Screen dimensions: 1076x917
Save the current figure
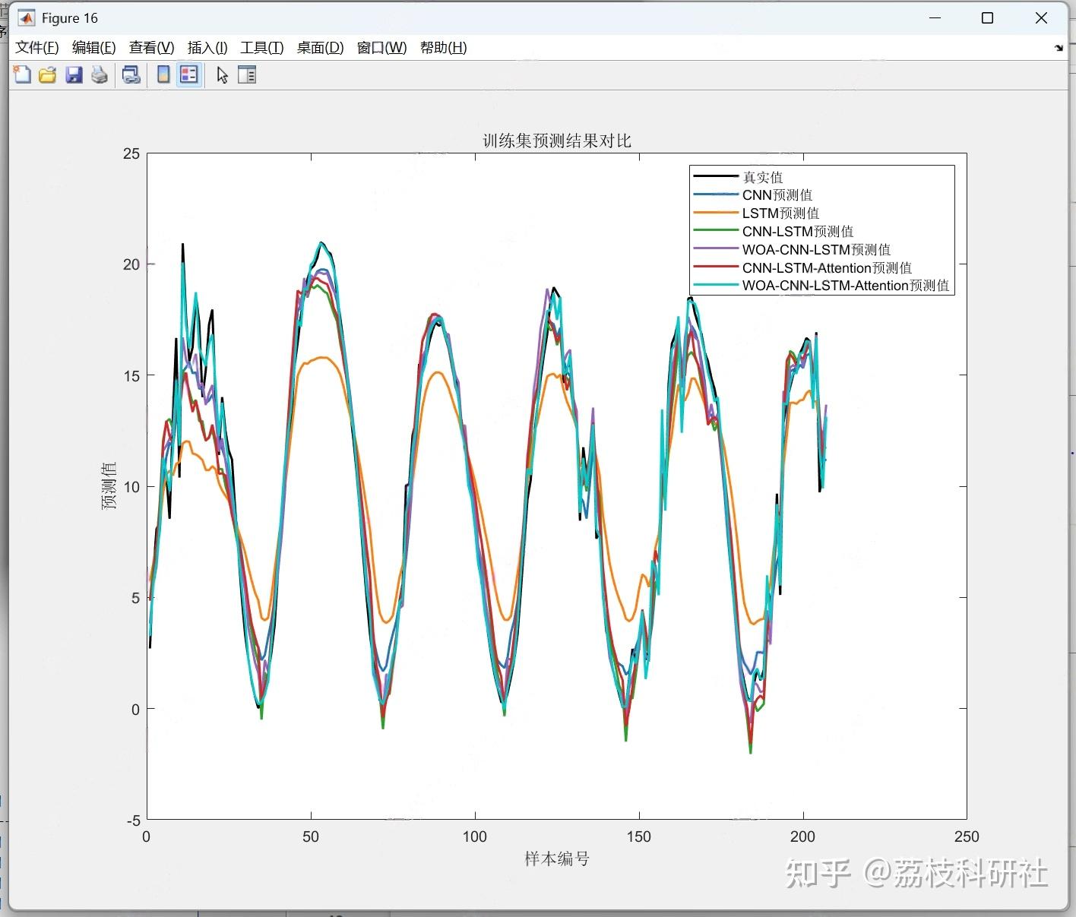[74, 74]
